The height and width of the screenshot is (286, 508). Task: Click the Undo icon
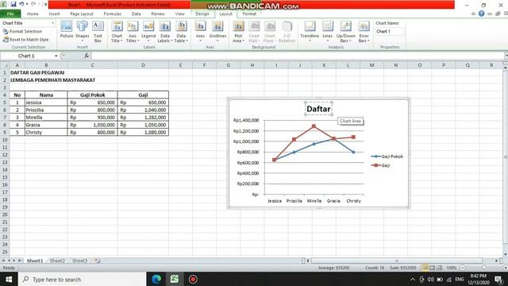[21, 4]
